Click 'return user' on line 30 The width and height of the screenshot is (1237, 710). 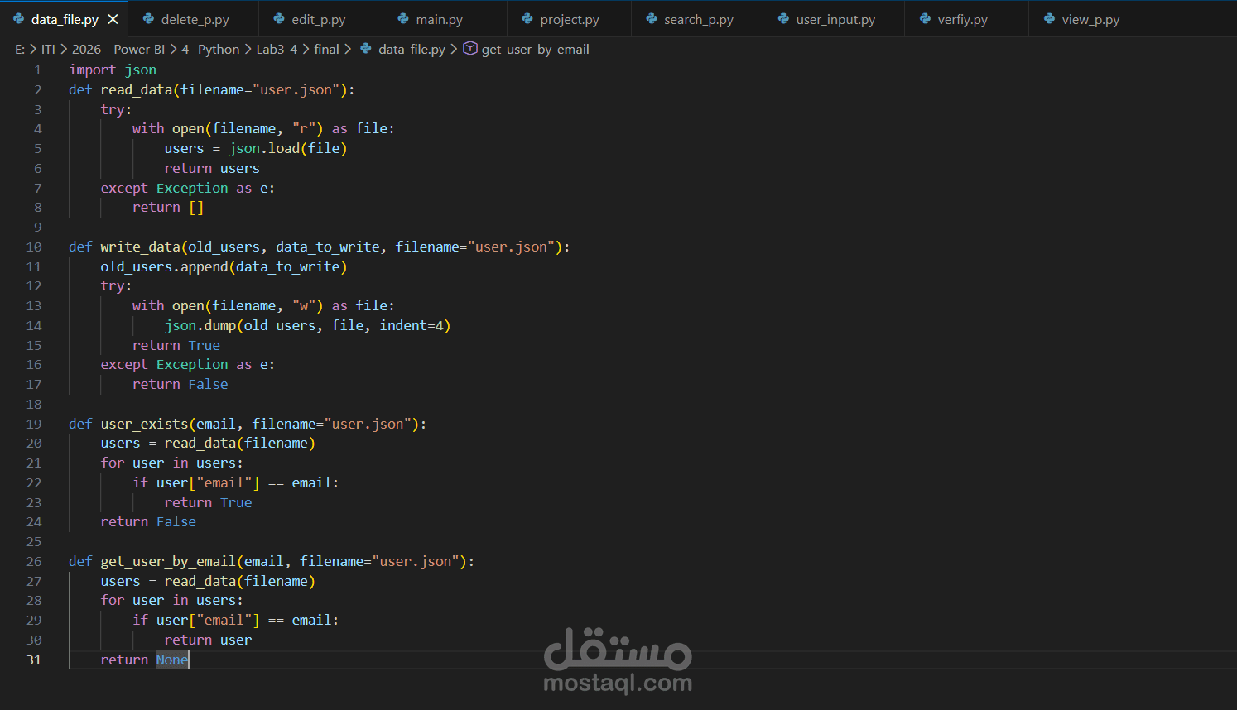208,640
